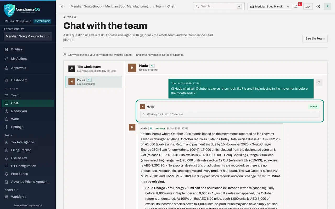Click the Search field

[x=219, y=6]
